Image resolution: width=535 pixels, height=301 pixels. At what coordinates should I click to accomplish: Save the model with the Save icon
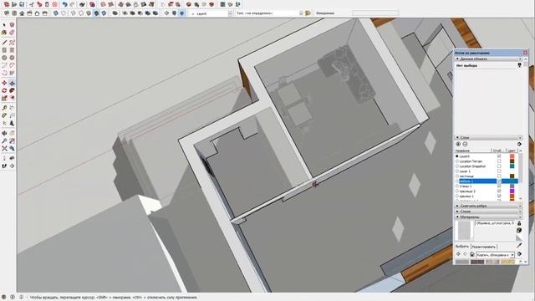[22, 4]
